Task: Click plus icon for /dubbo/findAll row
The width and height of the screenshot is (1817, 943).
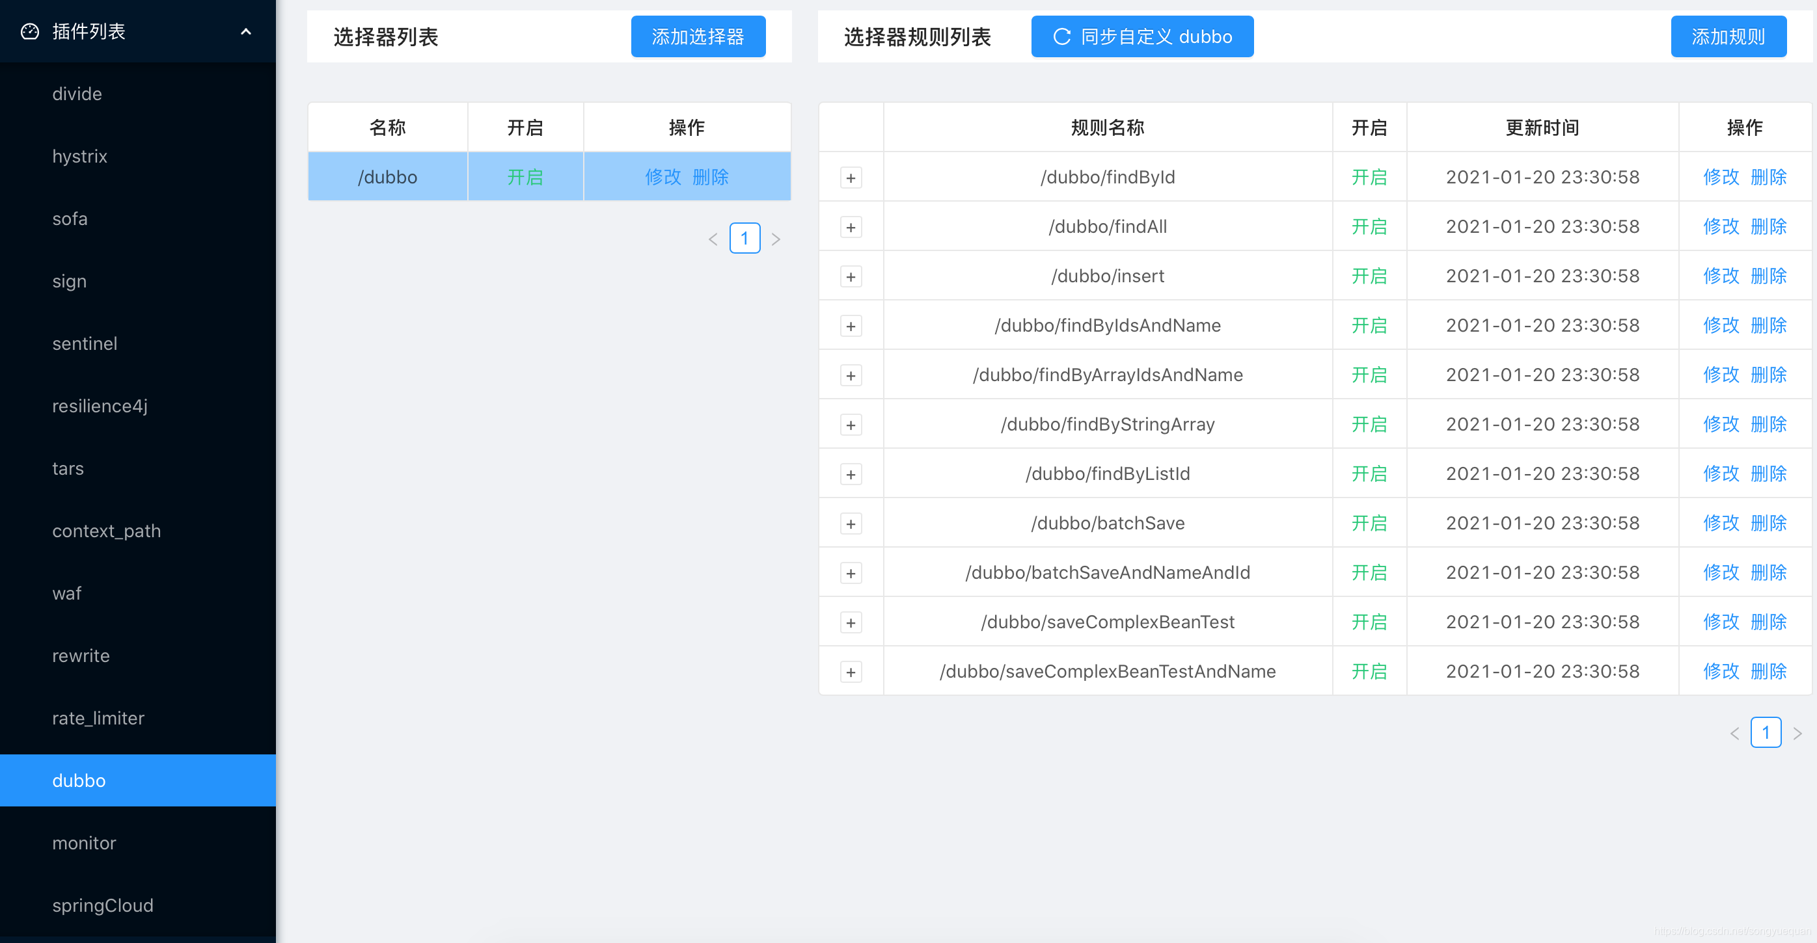Action: click(851, 228)
